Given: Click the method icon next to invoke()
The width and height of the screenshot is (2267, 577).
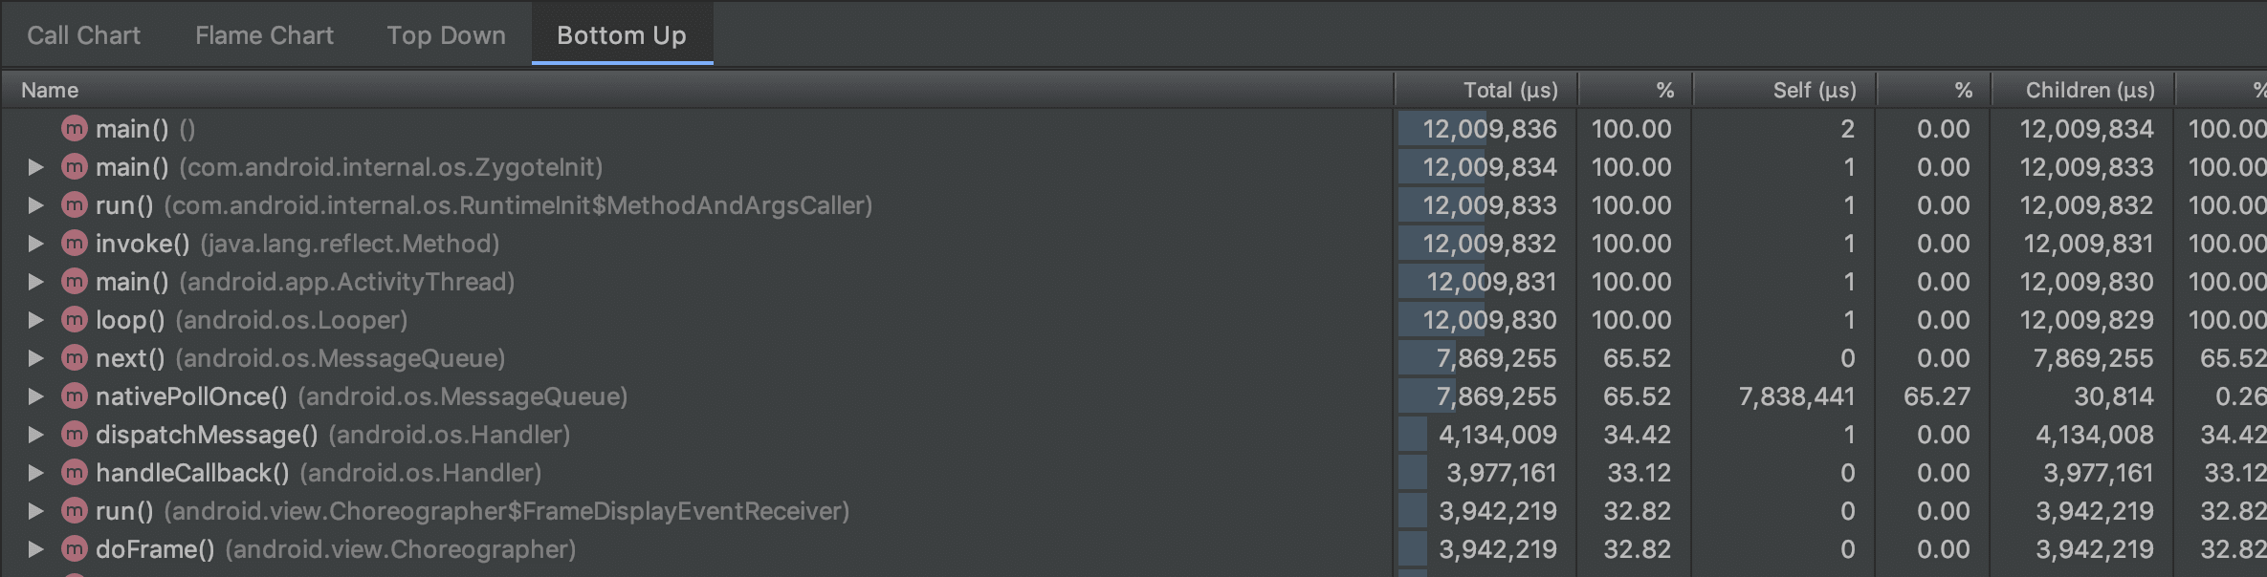Looking at the screenshot, I should point(75,244).
